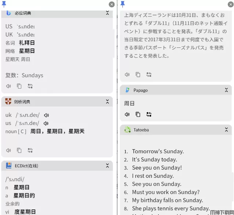The height and width of the screenshot is (215, 234).
Task: Translate back the Papago result
Action: [149, 114]
